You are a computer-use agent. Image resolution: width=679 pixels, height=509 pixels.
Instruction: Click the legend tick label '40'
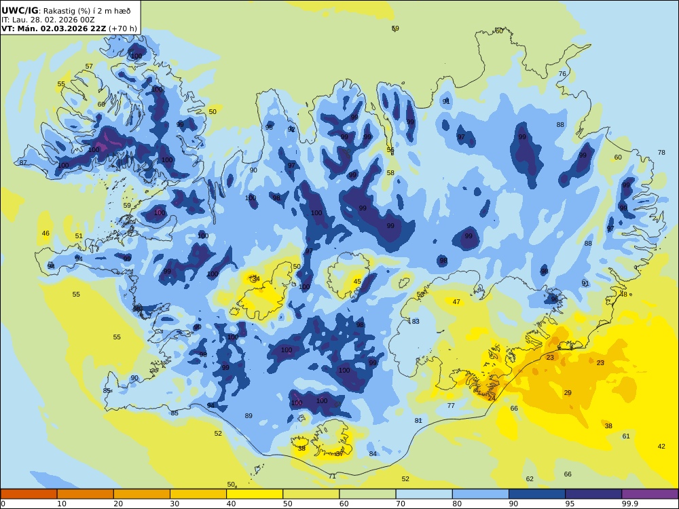click(x=232, y=504)
